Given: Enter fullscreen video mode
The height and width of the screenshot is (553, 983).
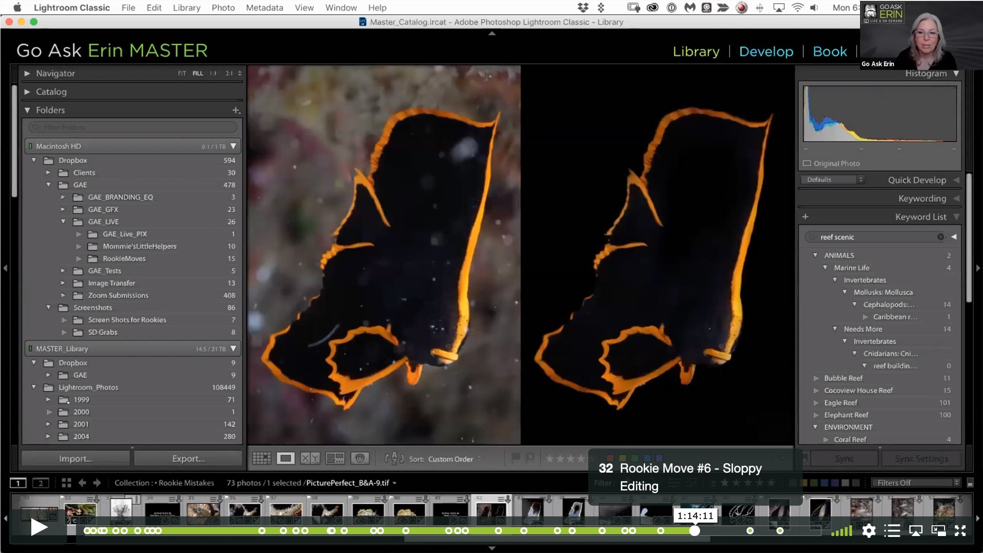Looking at the screenshot, I should pos(960,531).
